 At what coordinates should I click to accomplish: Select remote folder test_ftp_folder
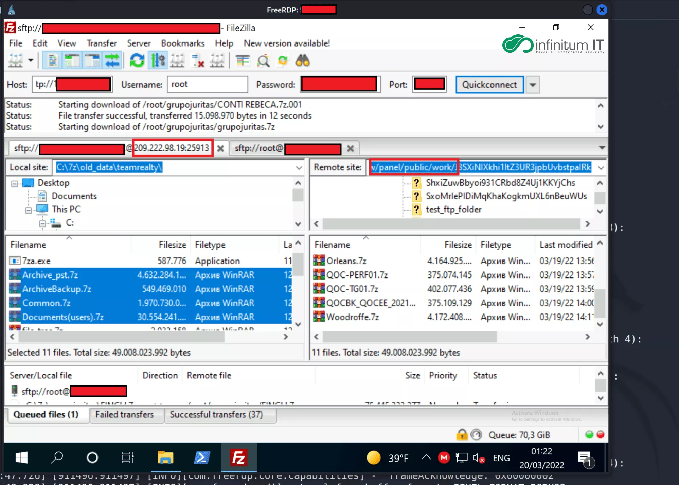tap(453, 210)
